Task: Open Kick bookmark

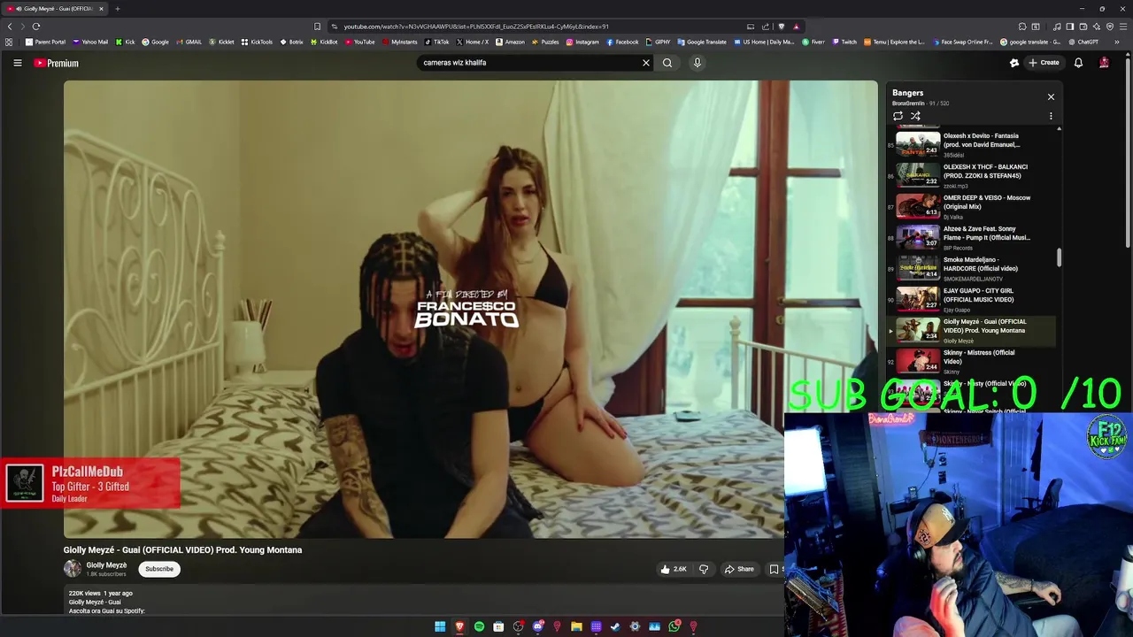Action: tap(126, 42)
